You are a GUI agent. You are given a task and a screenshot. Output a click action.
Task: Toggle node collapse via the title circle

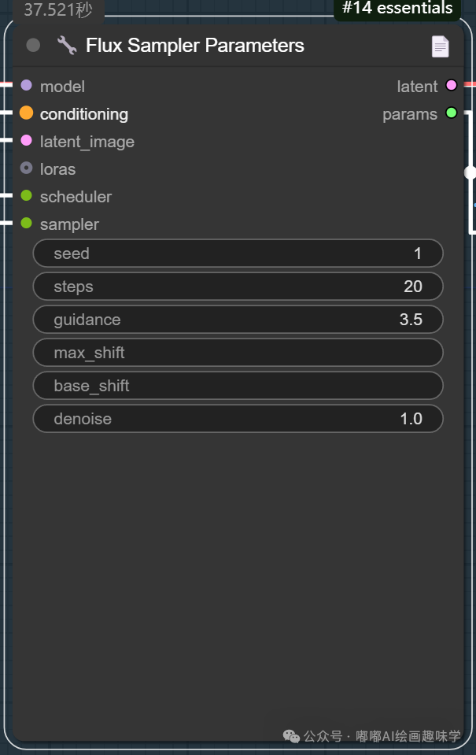click(x=32, y=45)
